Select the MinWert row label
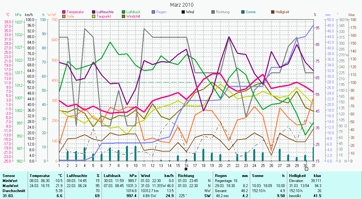 click(x=9, y=180)
